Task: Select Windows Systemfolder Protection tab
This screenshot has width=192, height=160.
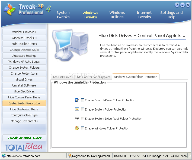Action: coord(136,77)
